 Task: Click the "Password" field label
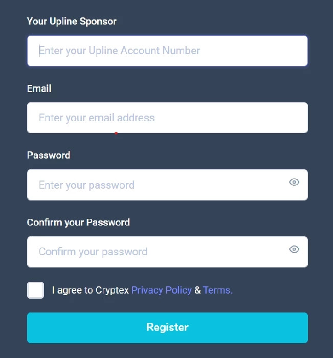click(49, 155)
